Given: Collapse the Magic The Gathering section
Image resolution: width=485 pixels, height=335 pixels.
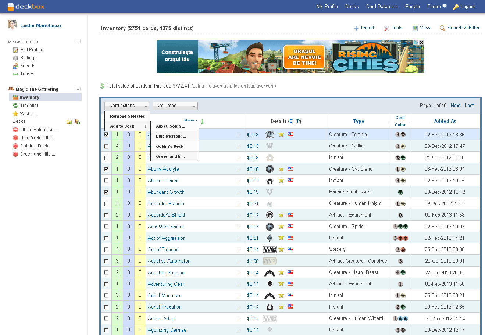Looking at the screenshot, I should [x=78, y=89].
